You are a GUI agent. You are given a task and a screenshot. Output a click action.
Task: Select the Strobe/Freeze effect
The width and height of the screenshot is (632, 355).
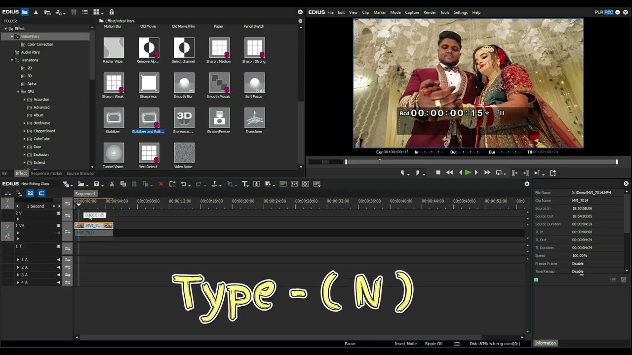219,118
